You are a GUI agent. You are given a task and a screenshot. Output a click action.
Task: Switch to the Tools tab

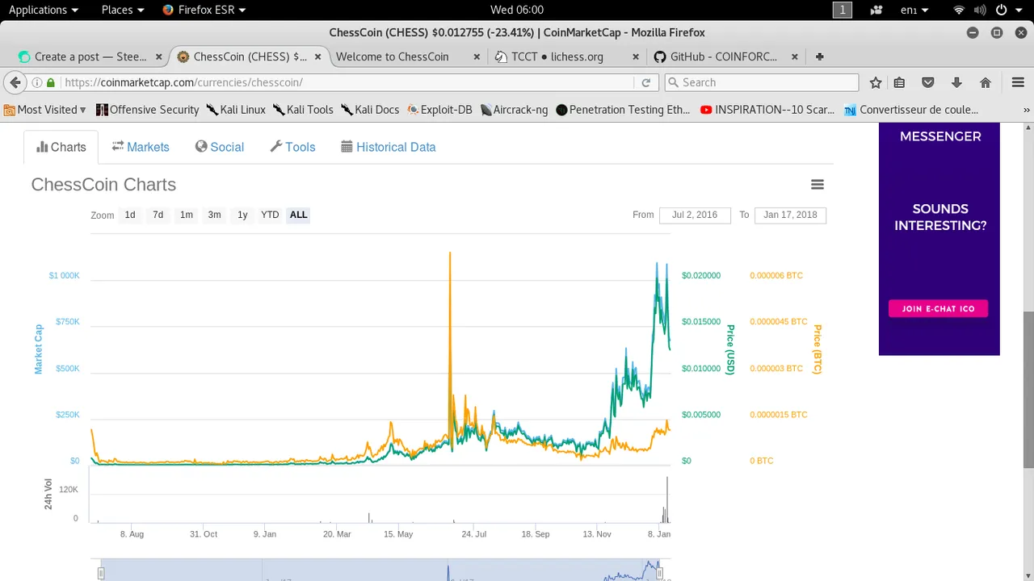tap(292, 147)
